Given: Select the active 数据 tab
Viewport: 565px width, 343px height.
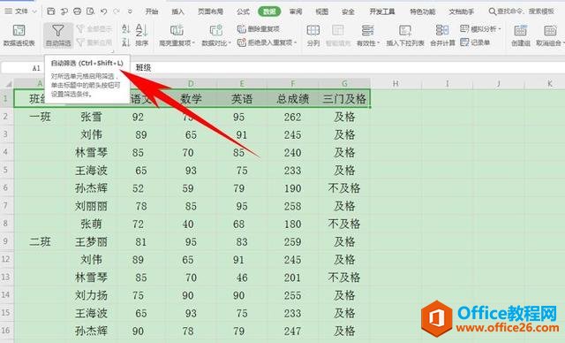Looking at the screenshot, I should (x=269, y=11).
